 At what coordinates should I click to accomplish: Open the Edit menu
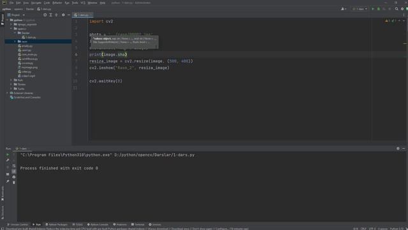18,3
